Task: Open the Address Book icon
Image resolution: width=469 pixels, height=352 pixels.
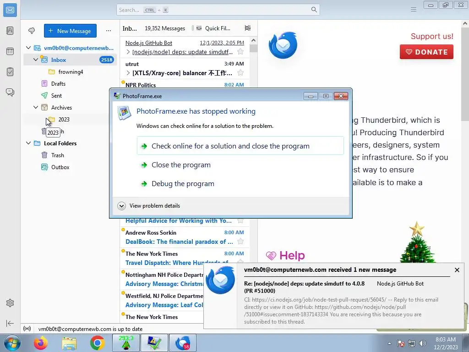Action: coord(10,31)
